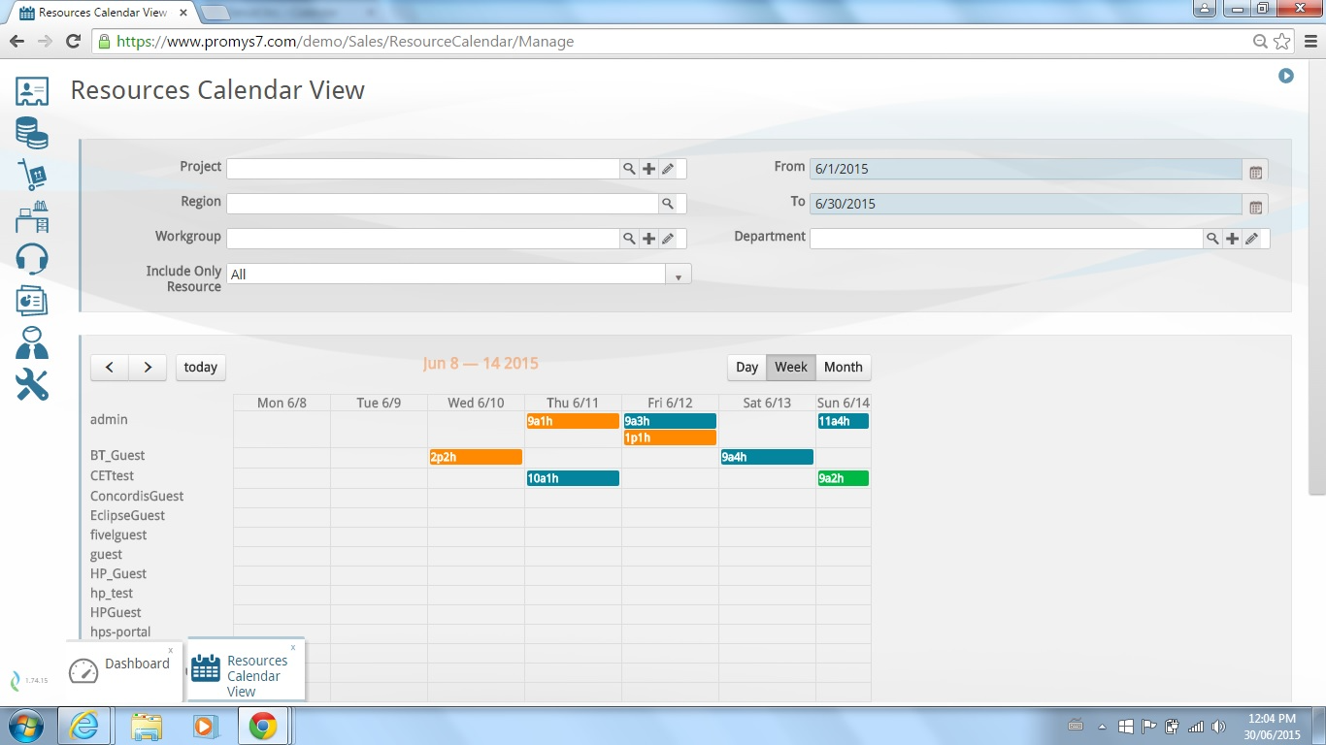This screenshot has height=745, width=1326.
Task: Click the taskbar volume speaker icon
Action: point(1218,727)
